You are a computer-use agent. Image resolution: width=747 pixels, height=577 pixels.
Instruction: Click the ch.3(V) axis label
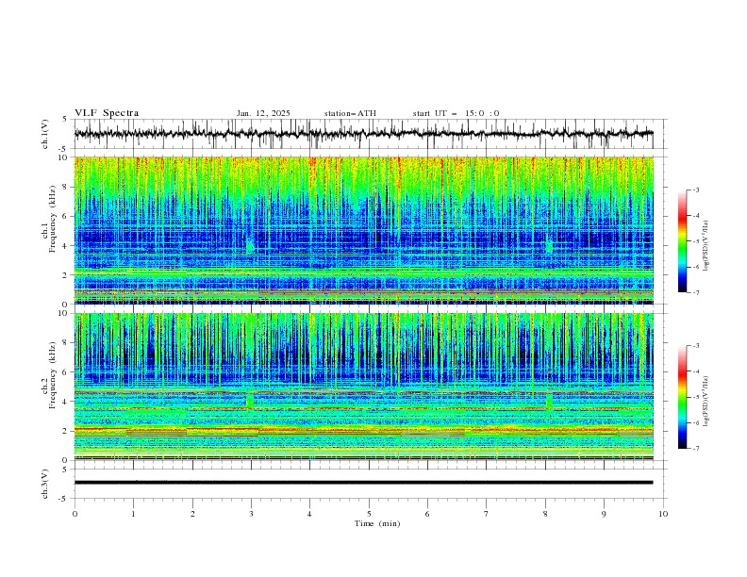coord(45,484)
